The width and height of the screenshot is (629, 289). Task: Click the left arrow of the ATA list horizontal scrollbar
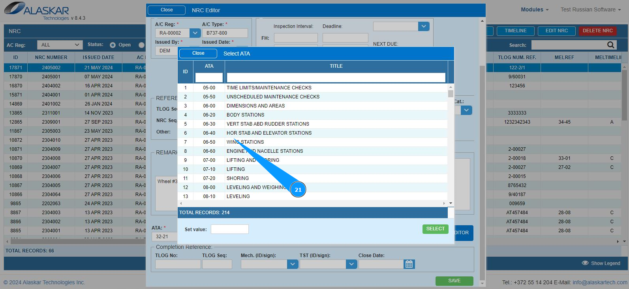pyautogui.click(x=181, y=204)
